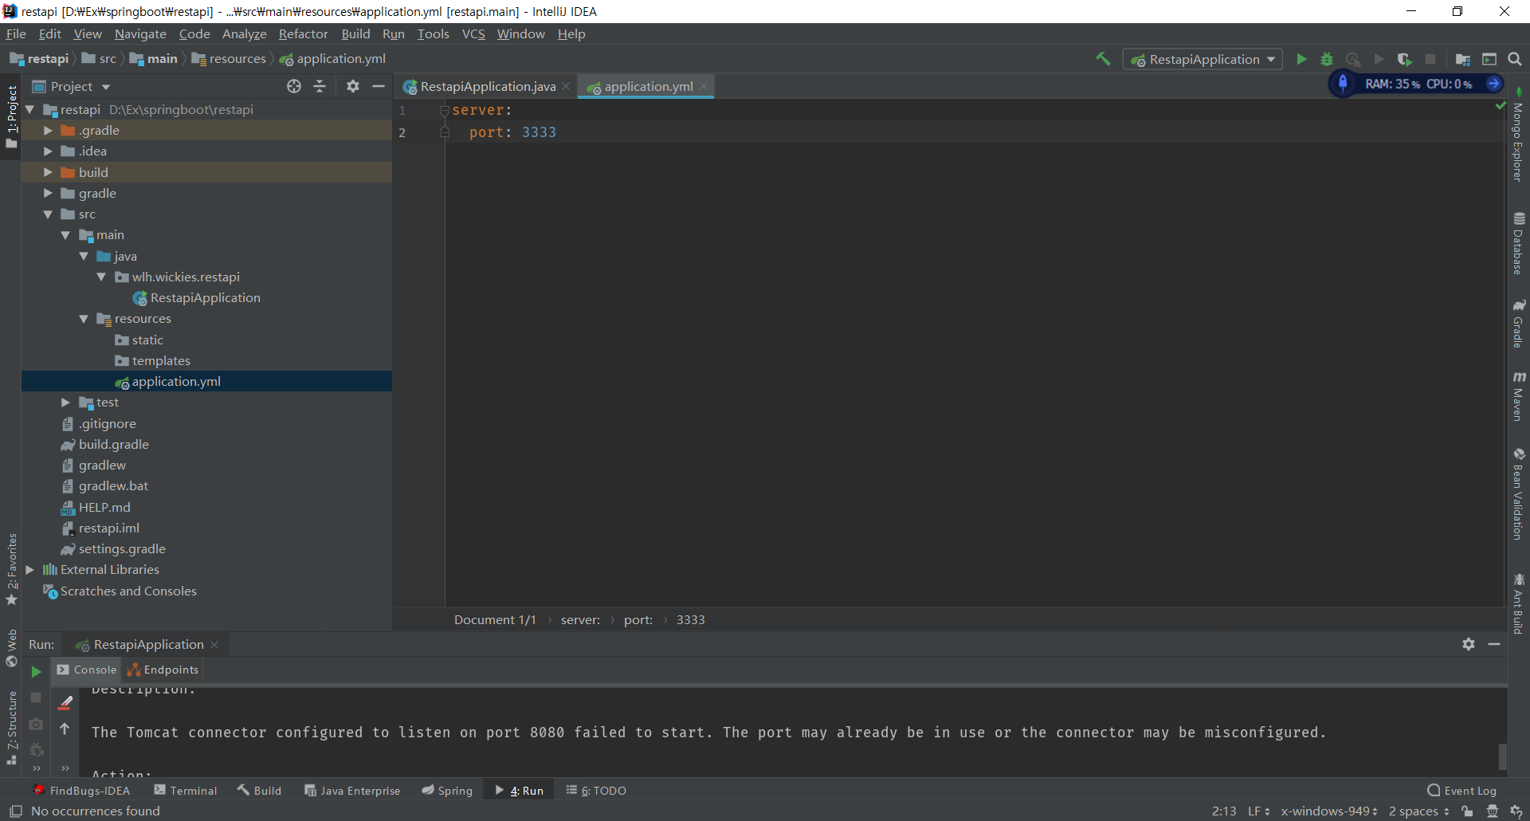Click the scroll up arrow in console
This screenshot has height=821, width=1530.
(x=65, y=729)
